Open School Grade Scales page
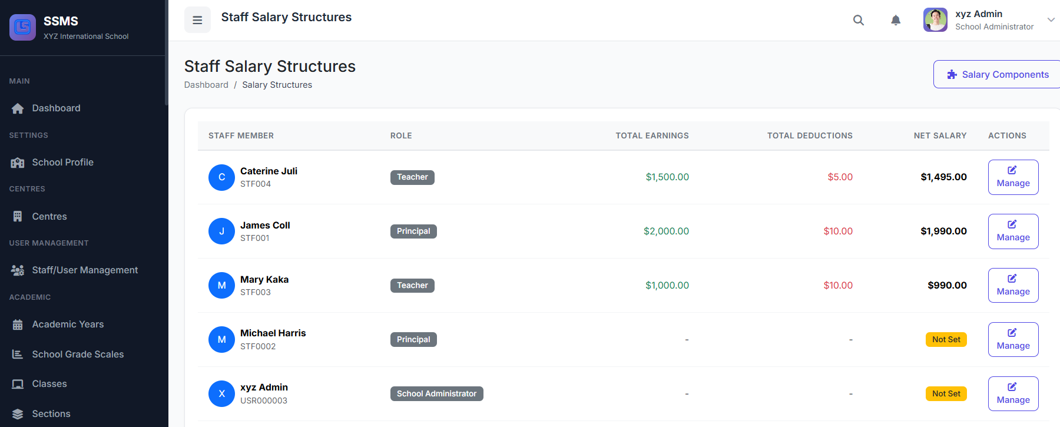Image resolution: width=1060 pixels, height=427 pixels. 78,355
